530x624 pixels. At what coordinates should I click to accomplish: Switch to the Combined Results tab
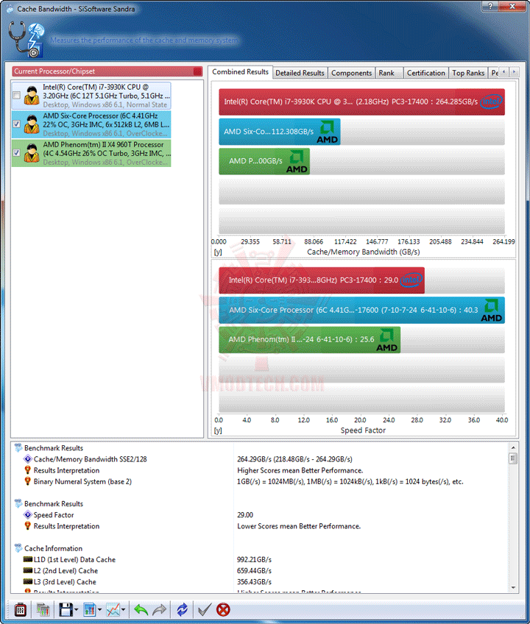click(240, 72)
